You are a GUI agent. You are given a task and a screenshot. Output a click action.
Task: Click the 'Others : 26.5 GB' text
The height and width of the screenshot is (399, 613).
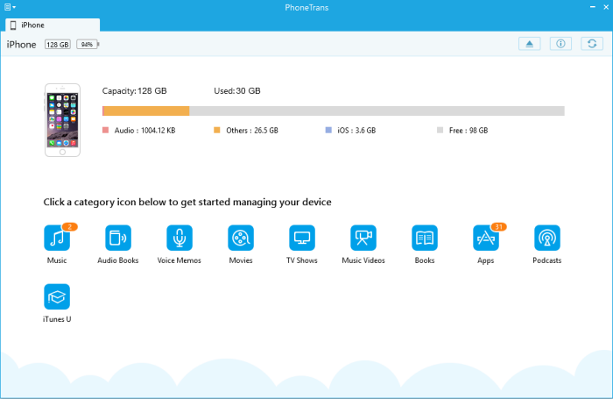tap(252, 131)
